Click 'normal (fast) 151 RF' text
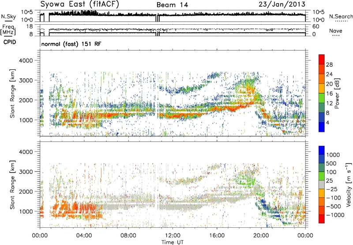 point(71,44)
